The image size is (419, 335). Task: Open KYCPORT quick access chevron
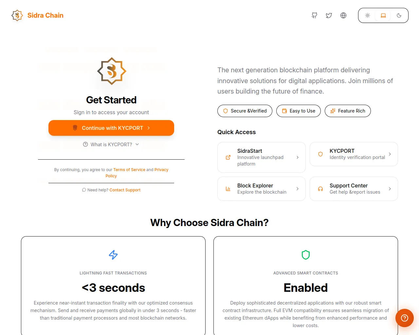point(390,154)
